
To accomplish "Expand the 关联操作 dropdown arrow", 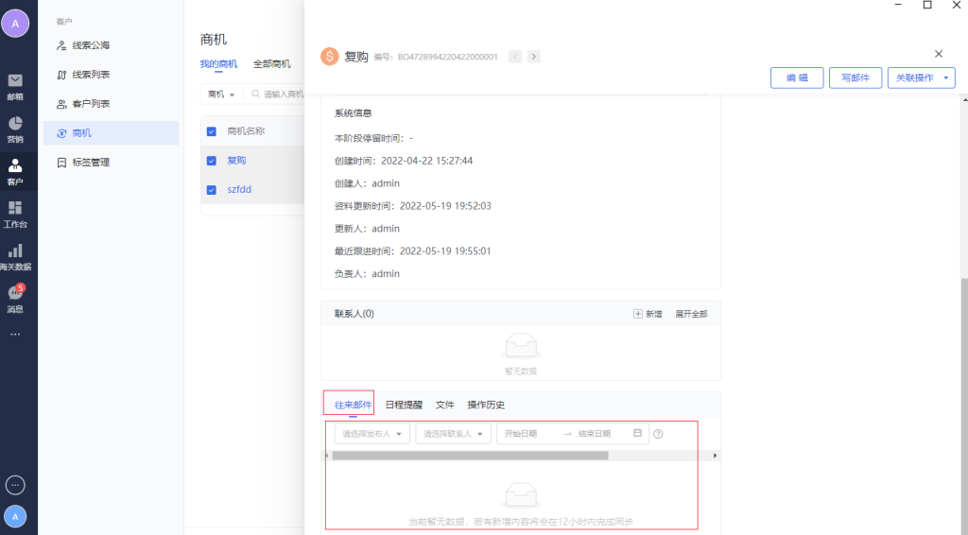I will 947,78.
